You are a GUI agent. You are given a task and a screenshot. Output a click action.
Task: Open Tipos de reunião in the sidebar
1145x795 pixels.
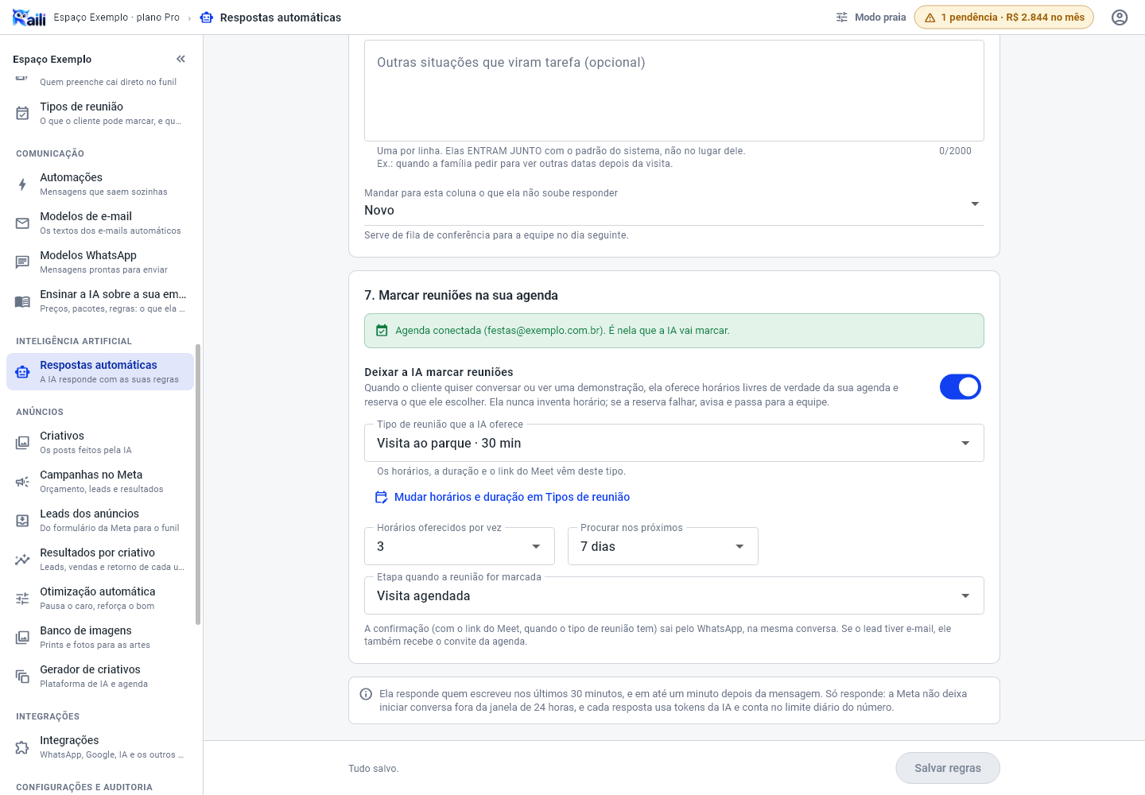pos(100,114)
